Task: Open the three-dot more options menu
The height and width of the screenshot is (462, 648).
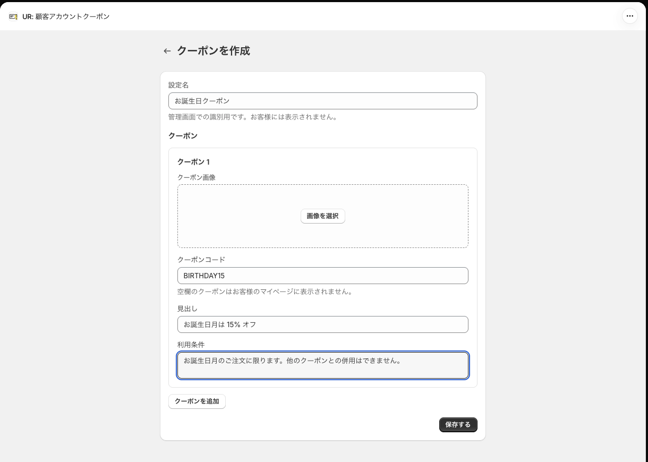Action: (629, 16)
